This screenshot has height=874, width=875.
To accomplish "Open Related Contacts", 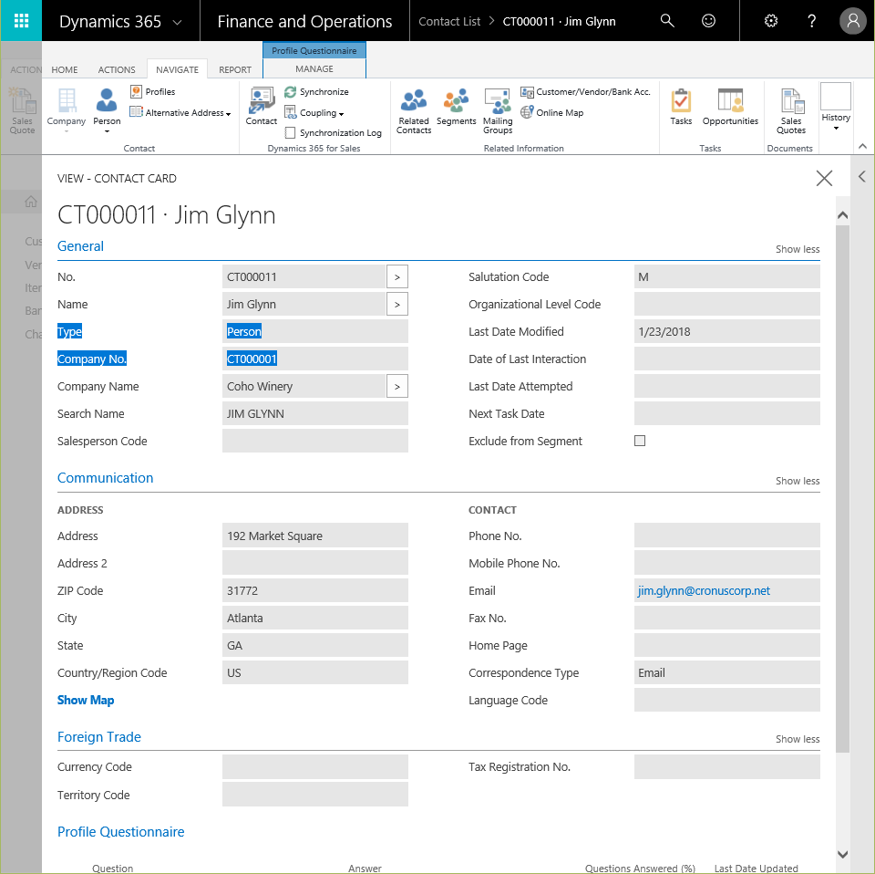I will click(414, 111).
